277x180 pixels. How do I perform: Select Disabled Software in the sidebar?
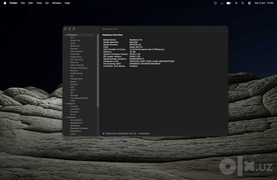coord(79,128)
